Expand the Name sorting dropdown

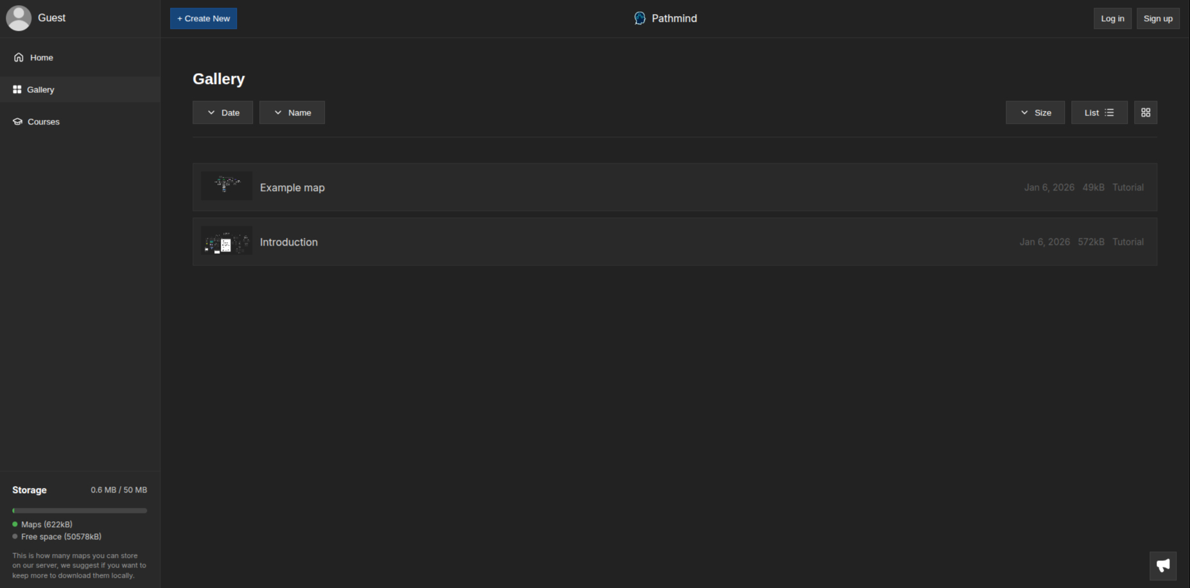pos(278,112)
